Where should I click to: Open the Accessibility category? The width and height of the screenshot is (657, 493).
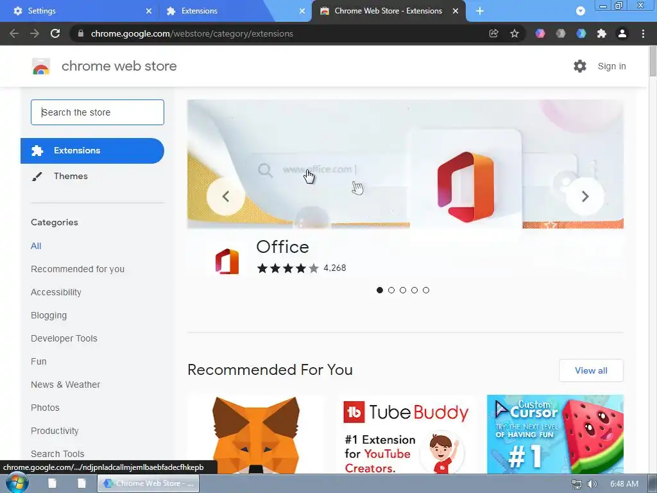[x=56, y=292]
